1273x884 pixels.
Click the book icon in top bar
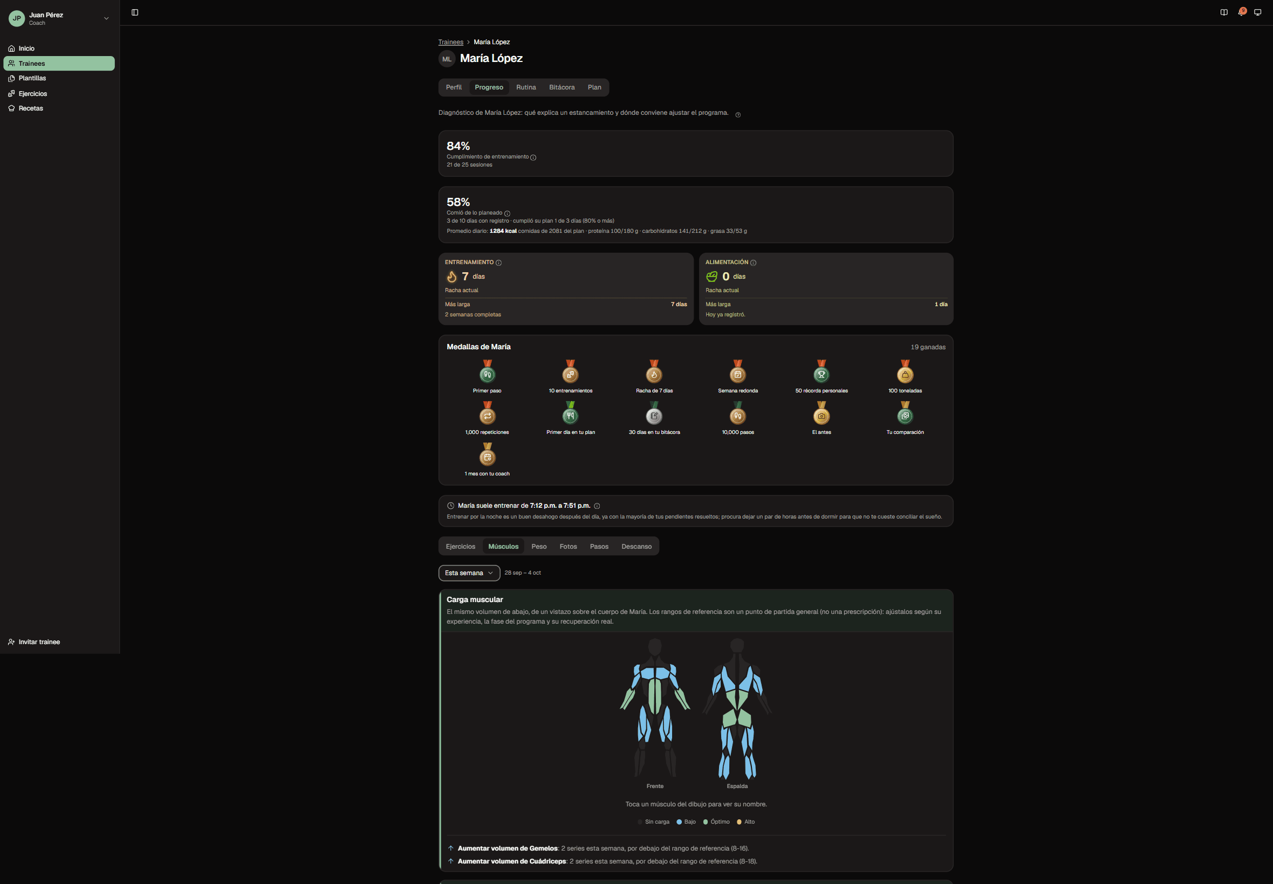point(1224,12)
